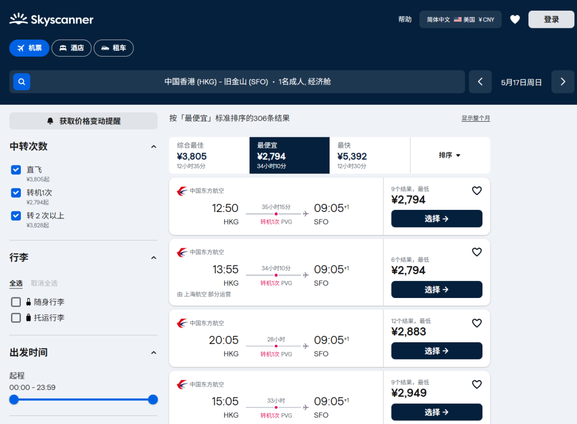This screenshot has height=424, width=577.
Task: Open the 排序 sort dropdown
Action: (450, 155)
